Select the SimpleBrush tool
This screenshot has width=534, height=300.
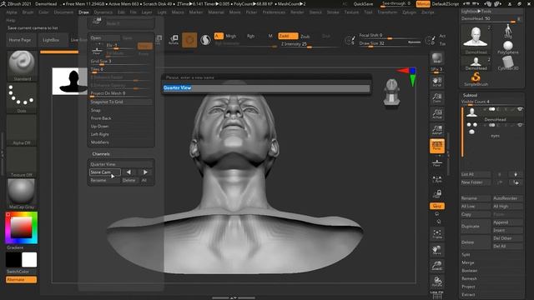[x=476, y=79]
